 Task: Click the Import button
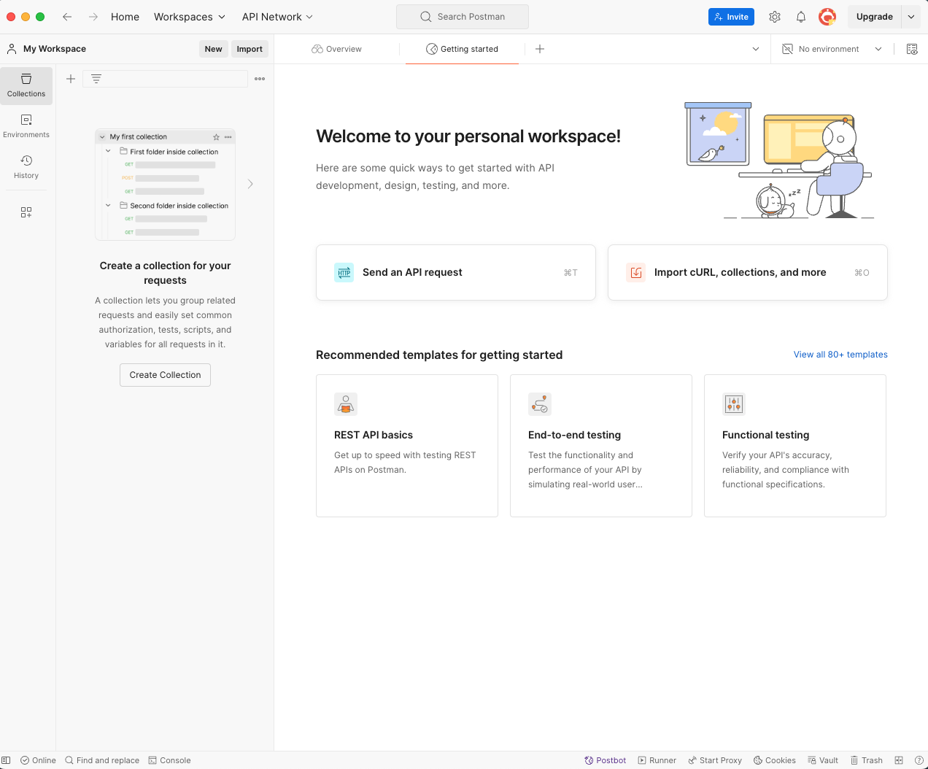point(250,49)
